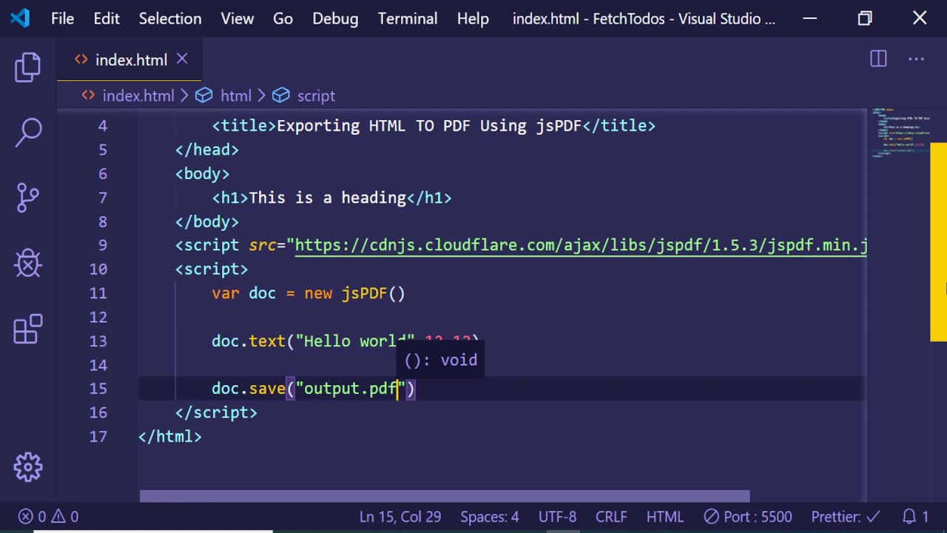Open notifications bell in status bar
The width and height of the screenshot is (947, 533).
(x=915, y=517)
